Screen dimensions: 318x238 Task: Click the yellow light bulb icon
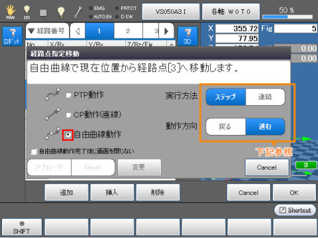tap(61, 12)
